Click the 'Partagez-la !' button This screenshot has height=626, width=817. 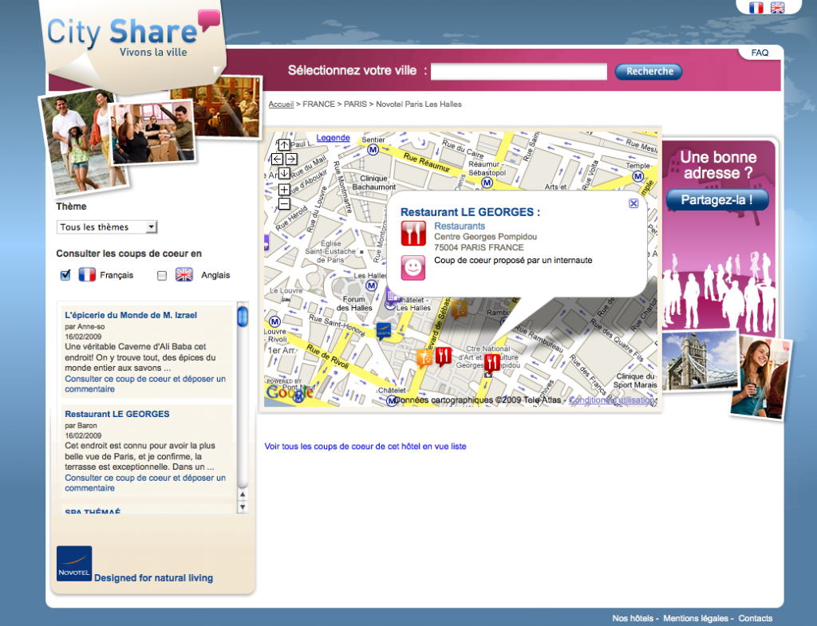(717, 199)
